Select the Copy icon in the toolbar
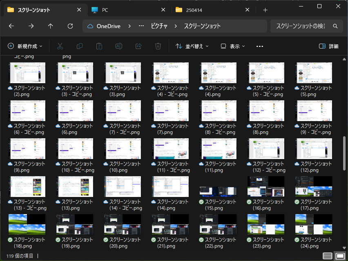 click(79, 46)
